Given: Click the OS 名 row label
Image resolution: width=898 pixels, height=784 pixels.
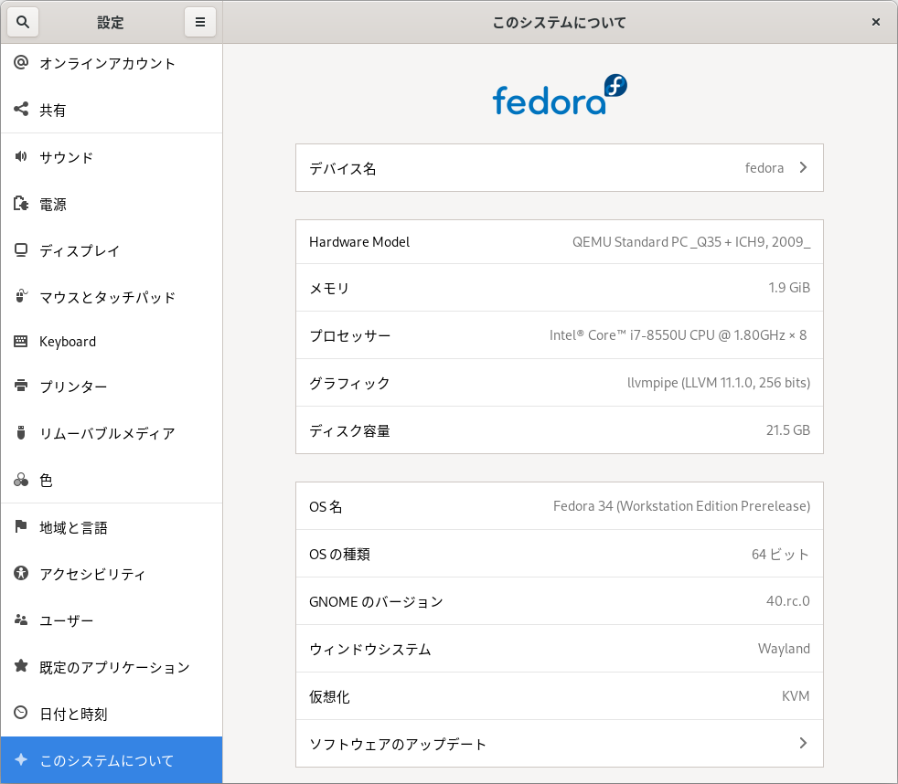Looking at the screenshot, I should click(x=326, y=507).
